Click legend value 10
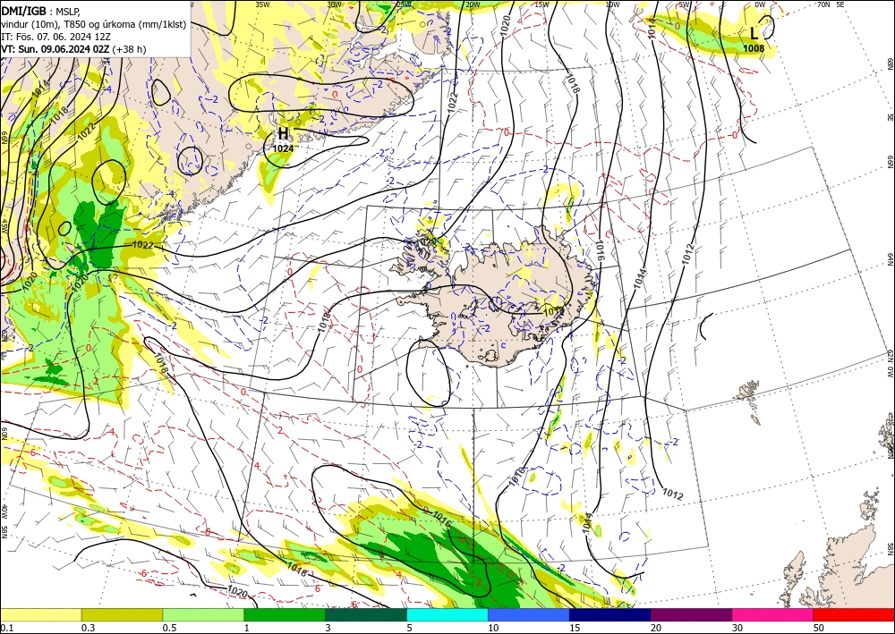The width and height of the screenshot is (895, 634). [x=493, y=628]
